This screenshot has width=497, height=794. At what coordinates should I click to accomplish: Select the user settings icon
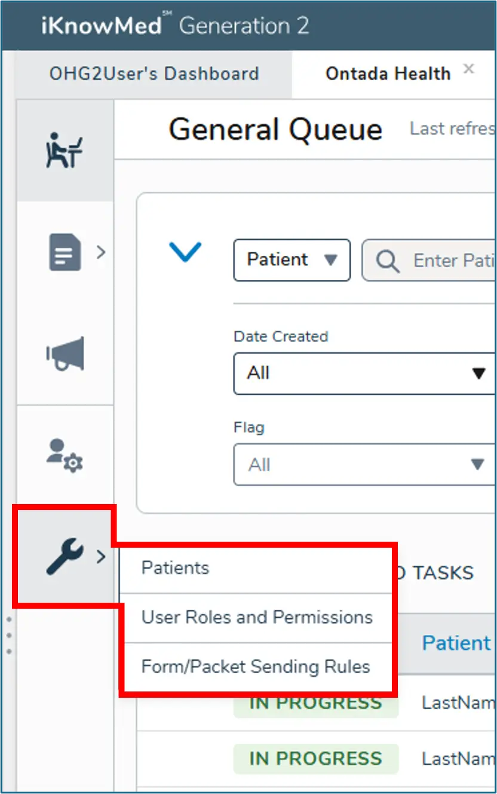pyautogui.click(x=65, y=455)
